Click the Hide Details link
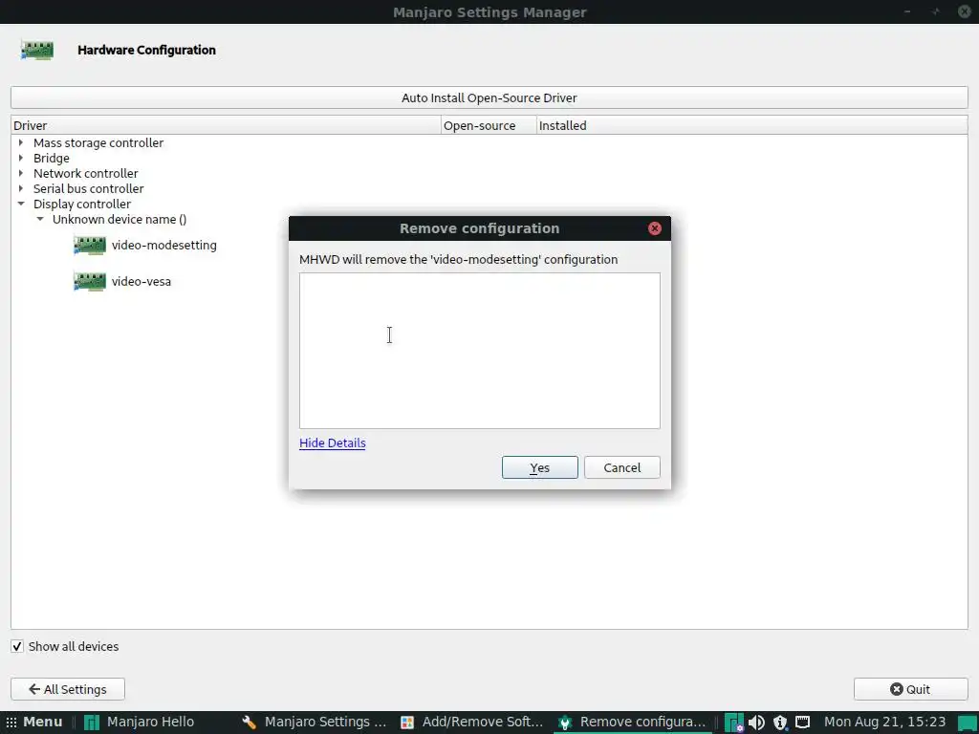Image resolution: width=979 pixels, height=734 pixels. coord(332,443)
